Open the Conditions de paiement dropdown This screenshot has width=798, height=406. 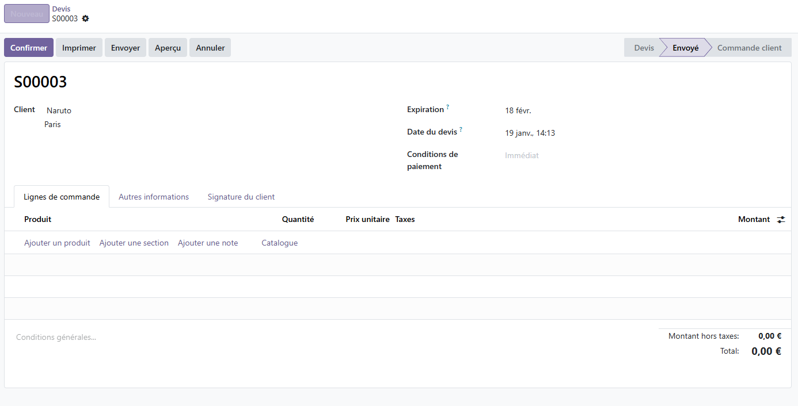tap(576, 155)
